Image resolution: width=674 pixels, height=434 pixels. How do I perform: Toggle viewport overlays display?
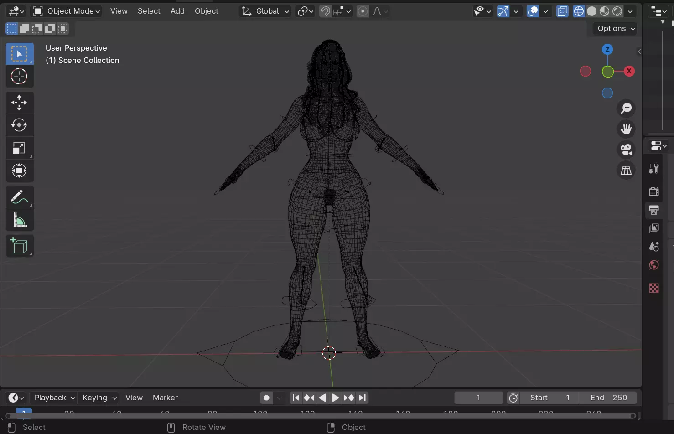coord(533,11)
